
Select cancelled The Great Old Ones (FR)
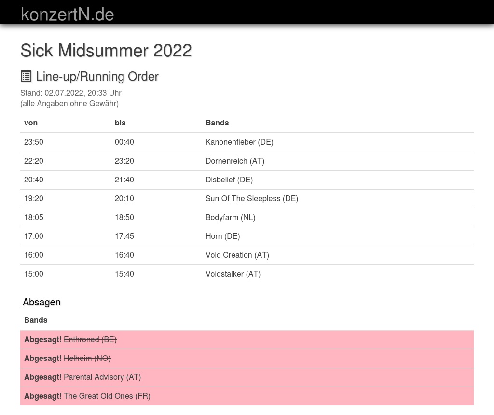pyautogui.click(x=107, y=396)
